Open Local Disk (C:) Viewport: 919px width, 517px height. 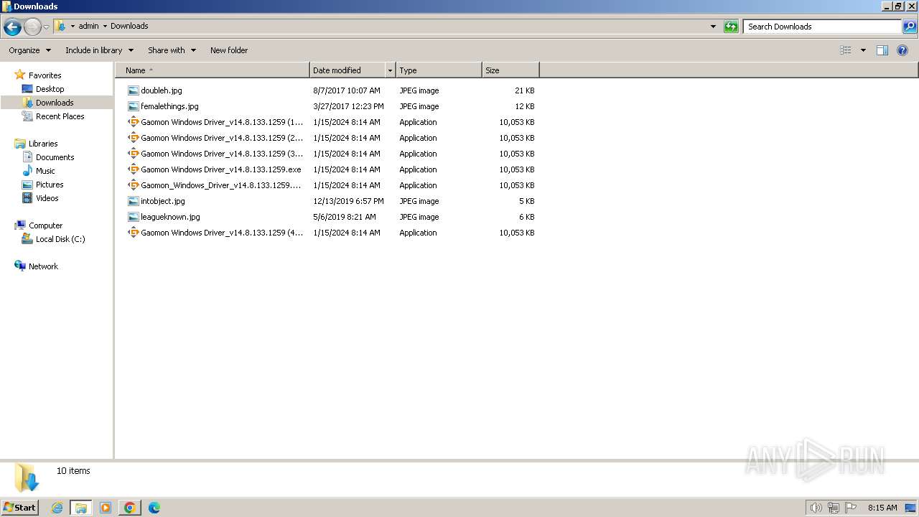point(60,239)
